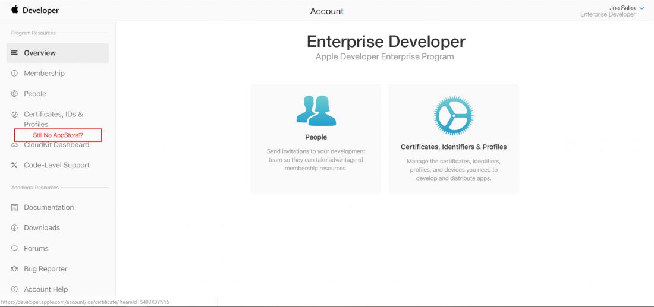Go to the Downloads link

pyautogui.click(x=42, y=228)
